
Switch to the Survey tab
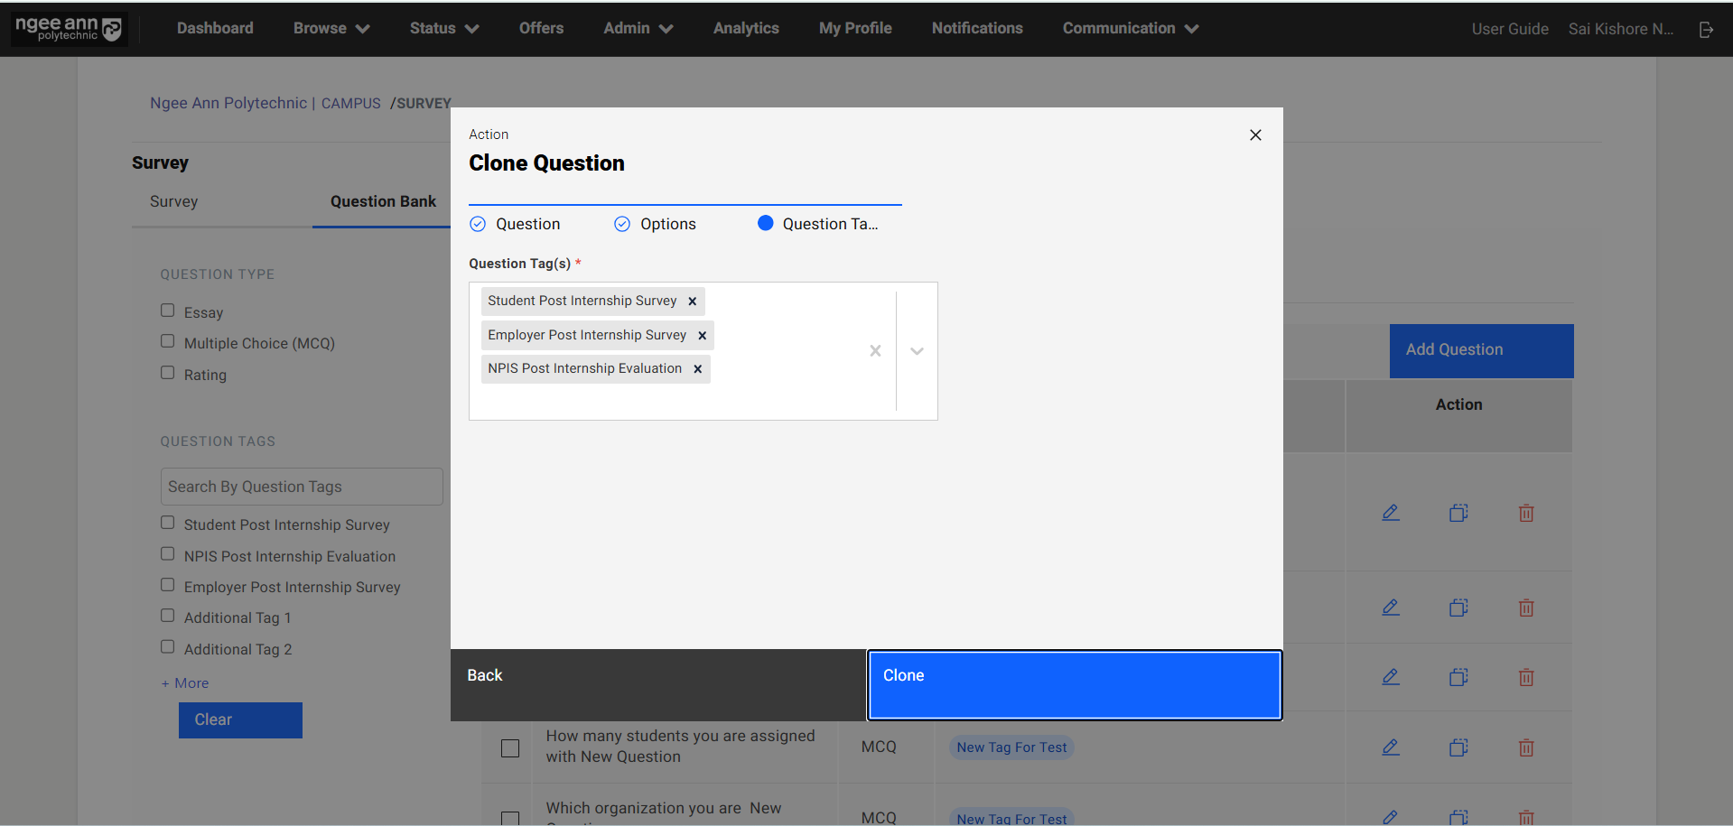pyautogui.click(x=173, y=201)
